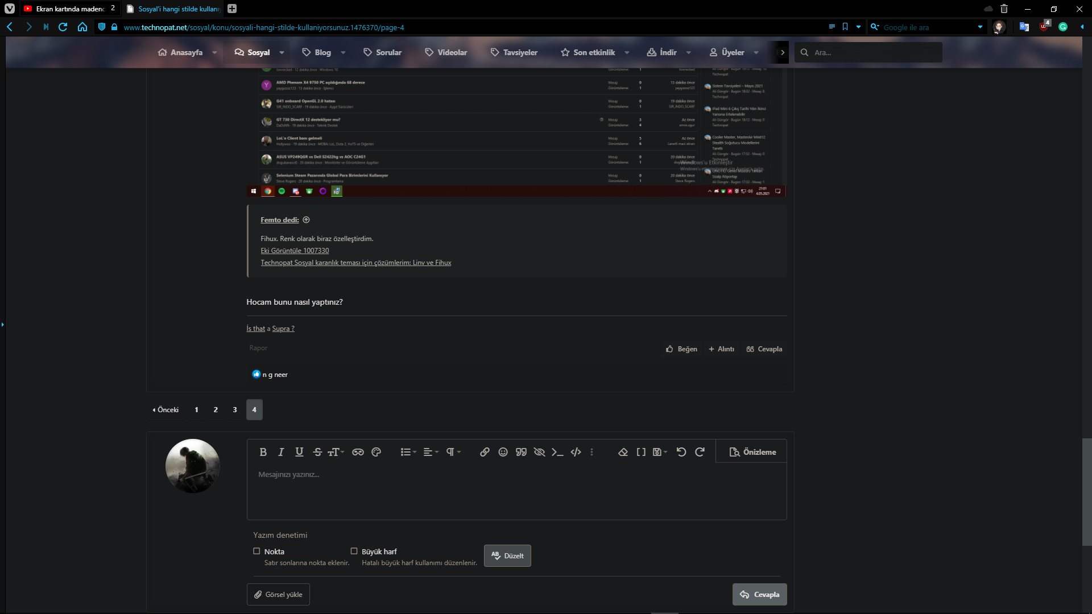The height and width of the screenshot is (614, 1092).
Task: Toggle underline formatting
Action: pyautogui.click(x=299, y=452)
